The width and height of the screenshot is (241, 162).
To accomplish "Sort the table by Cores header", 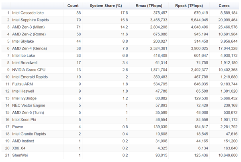I will click(x=224, y=6).
